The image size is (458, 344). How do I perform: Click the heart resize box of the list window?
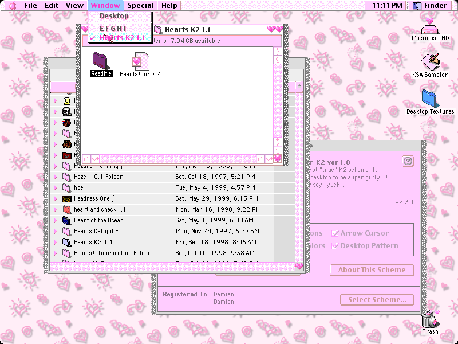coord(299,266)
